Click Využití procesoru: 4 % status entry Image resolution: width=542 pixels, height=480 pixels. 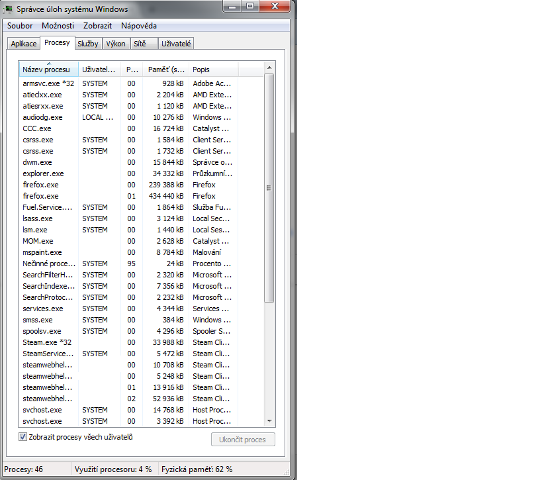point(113,469)
